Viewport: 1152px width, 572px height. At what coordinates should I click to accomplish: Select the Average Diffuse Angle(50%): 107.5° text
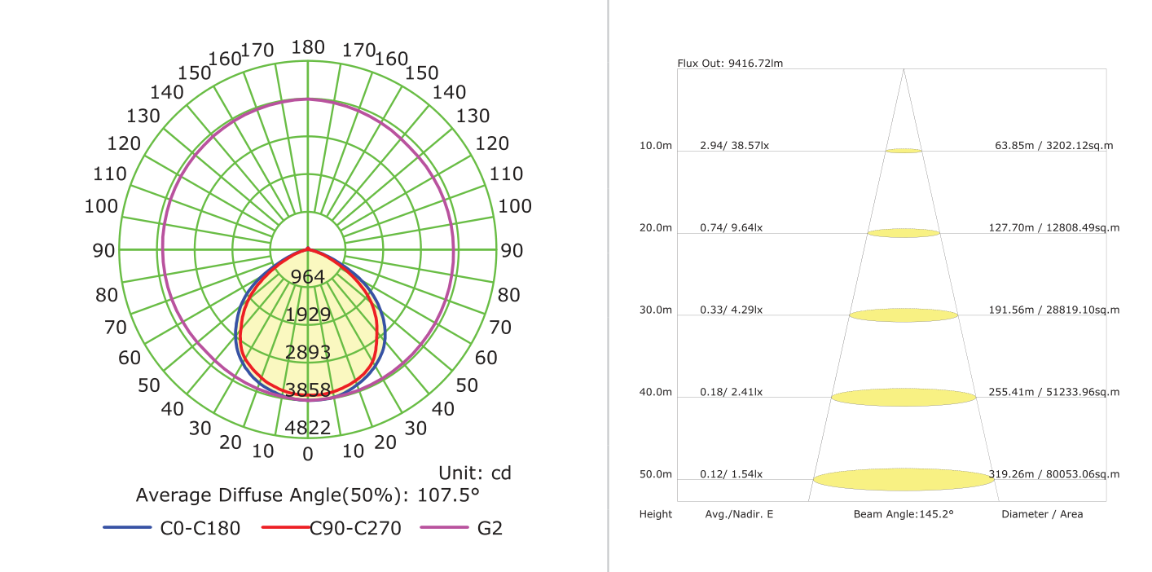(x=308, y=495)
